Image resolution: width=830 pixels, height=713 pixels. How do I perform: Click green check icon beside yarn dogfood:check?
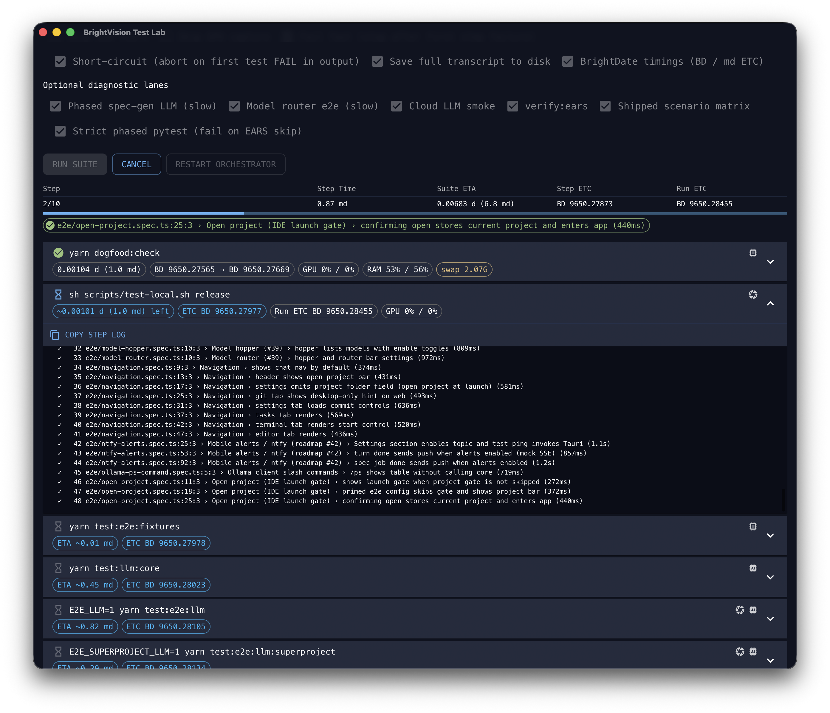(58, 253)
